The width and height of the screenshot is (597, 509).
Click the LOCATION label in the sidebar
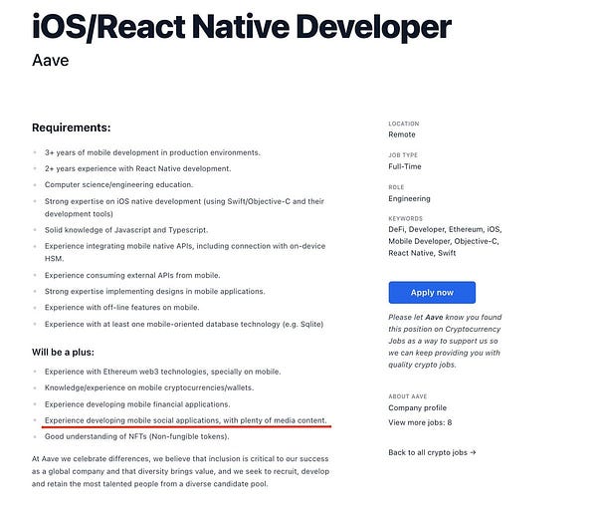404,124
